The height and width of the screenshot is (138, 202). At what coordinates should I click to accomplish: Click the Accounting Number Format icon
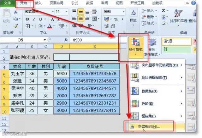pos(106,19)
